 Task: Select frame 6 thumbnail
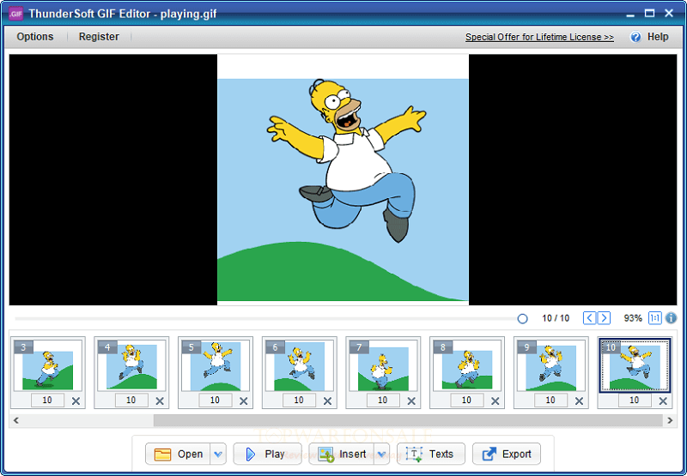pyautogui.click(x=300, y=365)
